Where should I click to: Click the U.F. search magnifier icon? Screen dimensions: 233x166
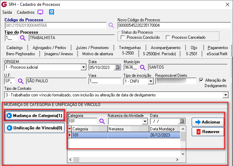pyautogui.click(x=20, y=81)
